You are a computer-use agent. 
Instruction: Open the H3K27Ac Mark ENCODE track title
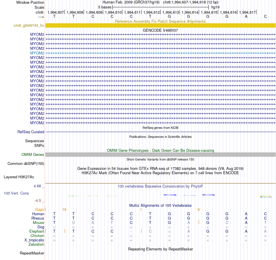point(160,173)
